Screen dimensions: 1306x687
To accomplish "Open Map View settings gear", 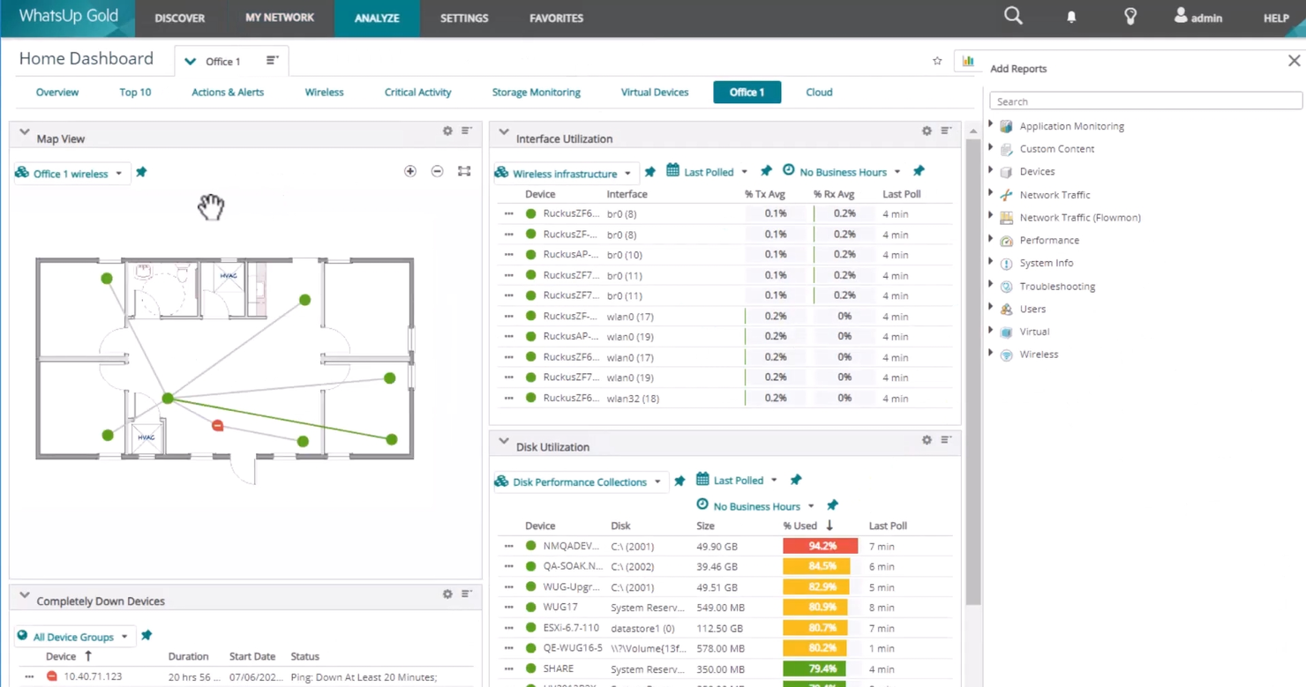I will pos(447,131).
